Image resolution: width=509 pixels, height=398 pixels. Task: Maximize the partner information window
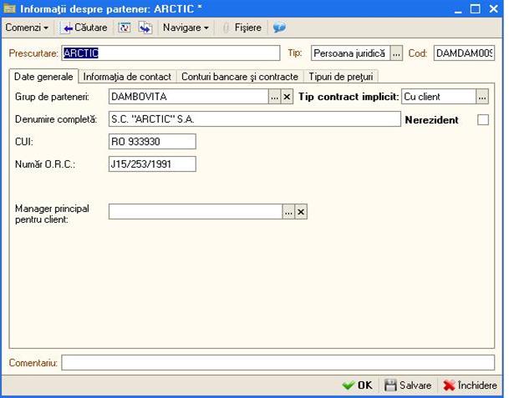click(476, 8)
